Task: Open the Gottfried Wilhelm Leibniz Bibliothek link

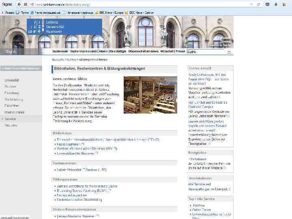Action: point(87,149)
